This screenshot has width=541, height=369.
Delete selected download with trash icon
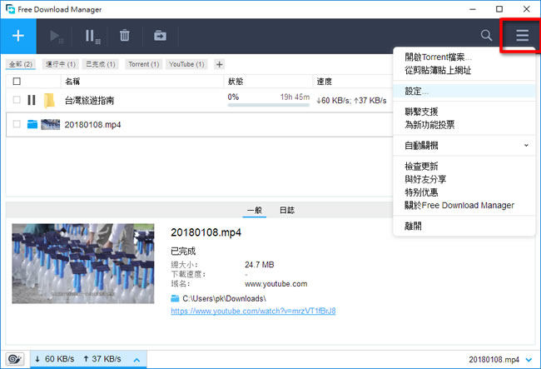point(125,36)
